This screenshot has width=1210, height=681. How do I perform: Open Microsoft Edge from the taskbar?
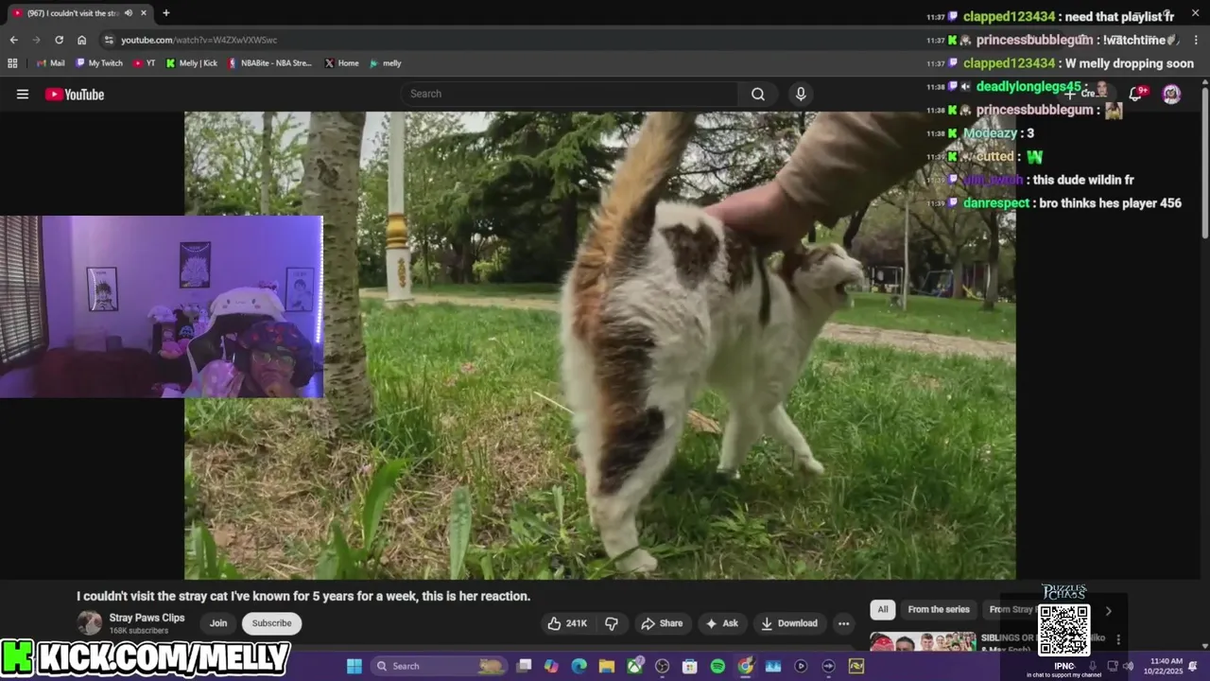[x=579, y=666]
